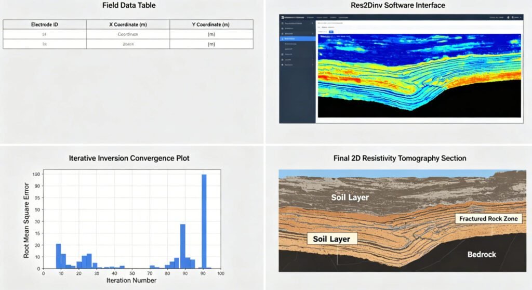Open the colored resistivity inversion image in Res2Dinv
The height and width of the screenshot is (290, 532).
419,75
